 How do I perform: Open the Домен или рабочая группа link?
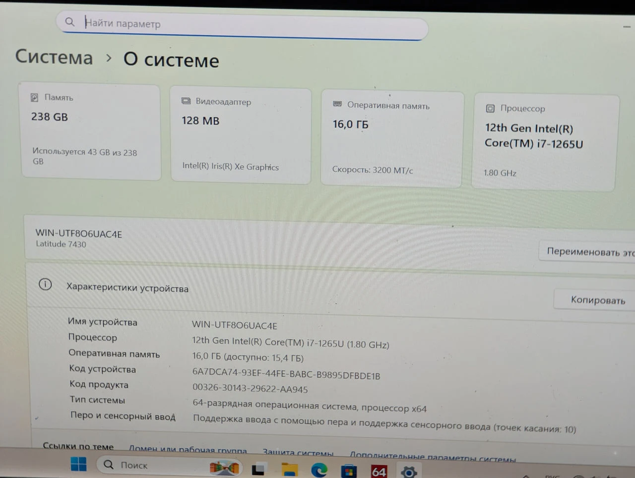point(188,450)
